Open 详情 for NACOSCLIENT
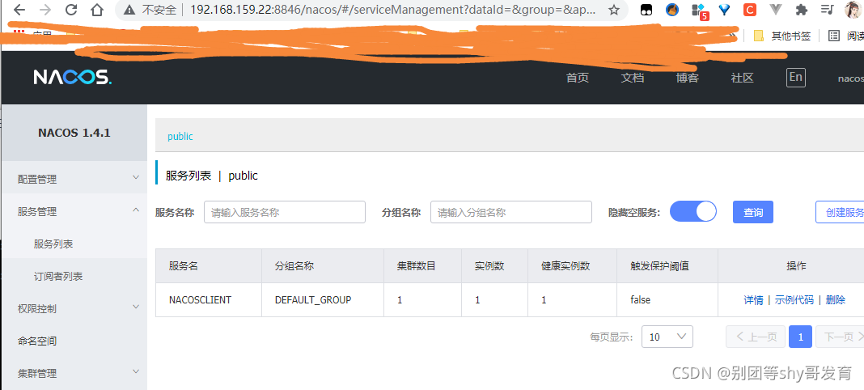The width and height of the screenshot is (864, 390). 753,300
